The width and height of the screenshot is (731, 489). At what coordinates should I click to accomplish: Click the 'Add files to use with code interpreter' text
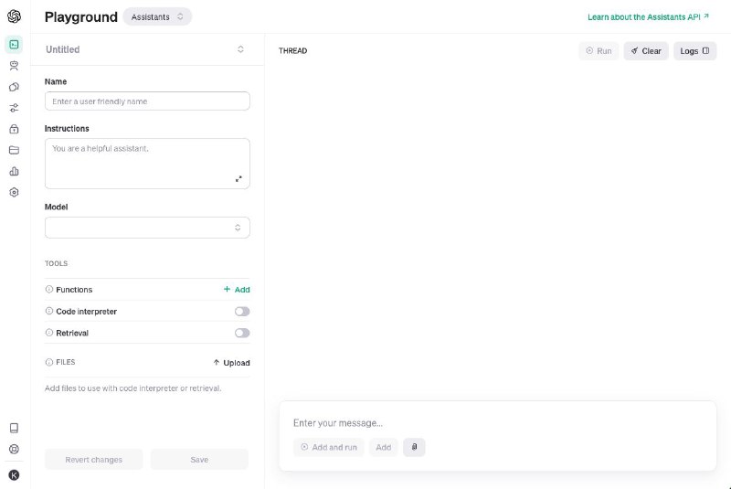coord(132,388)
